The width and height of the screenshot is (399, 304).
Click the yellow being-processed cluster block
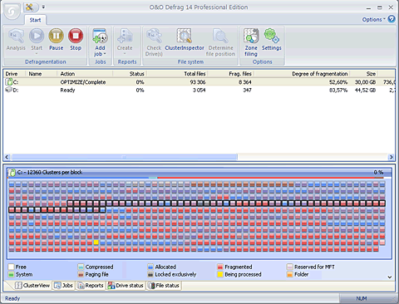[x=96, y=243]
